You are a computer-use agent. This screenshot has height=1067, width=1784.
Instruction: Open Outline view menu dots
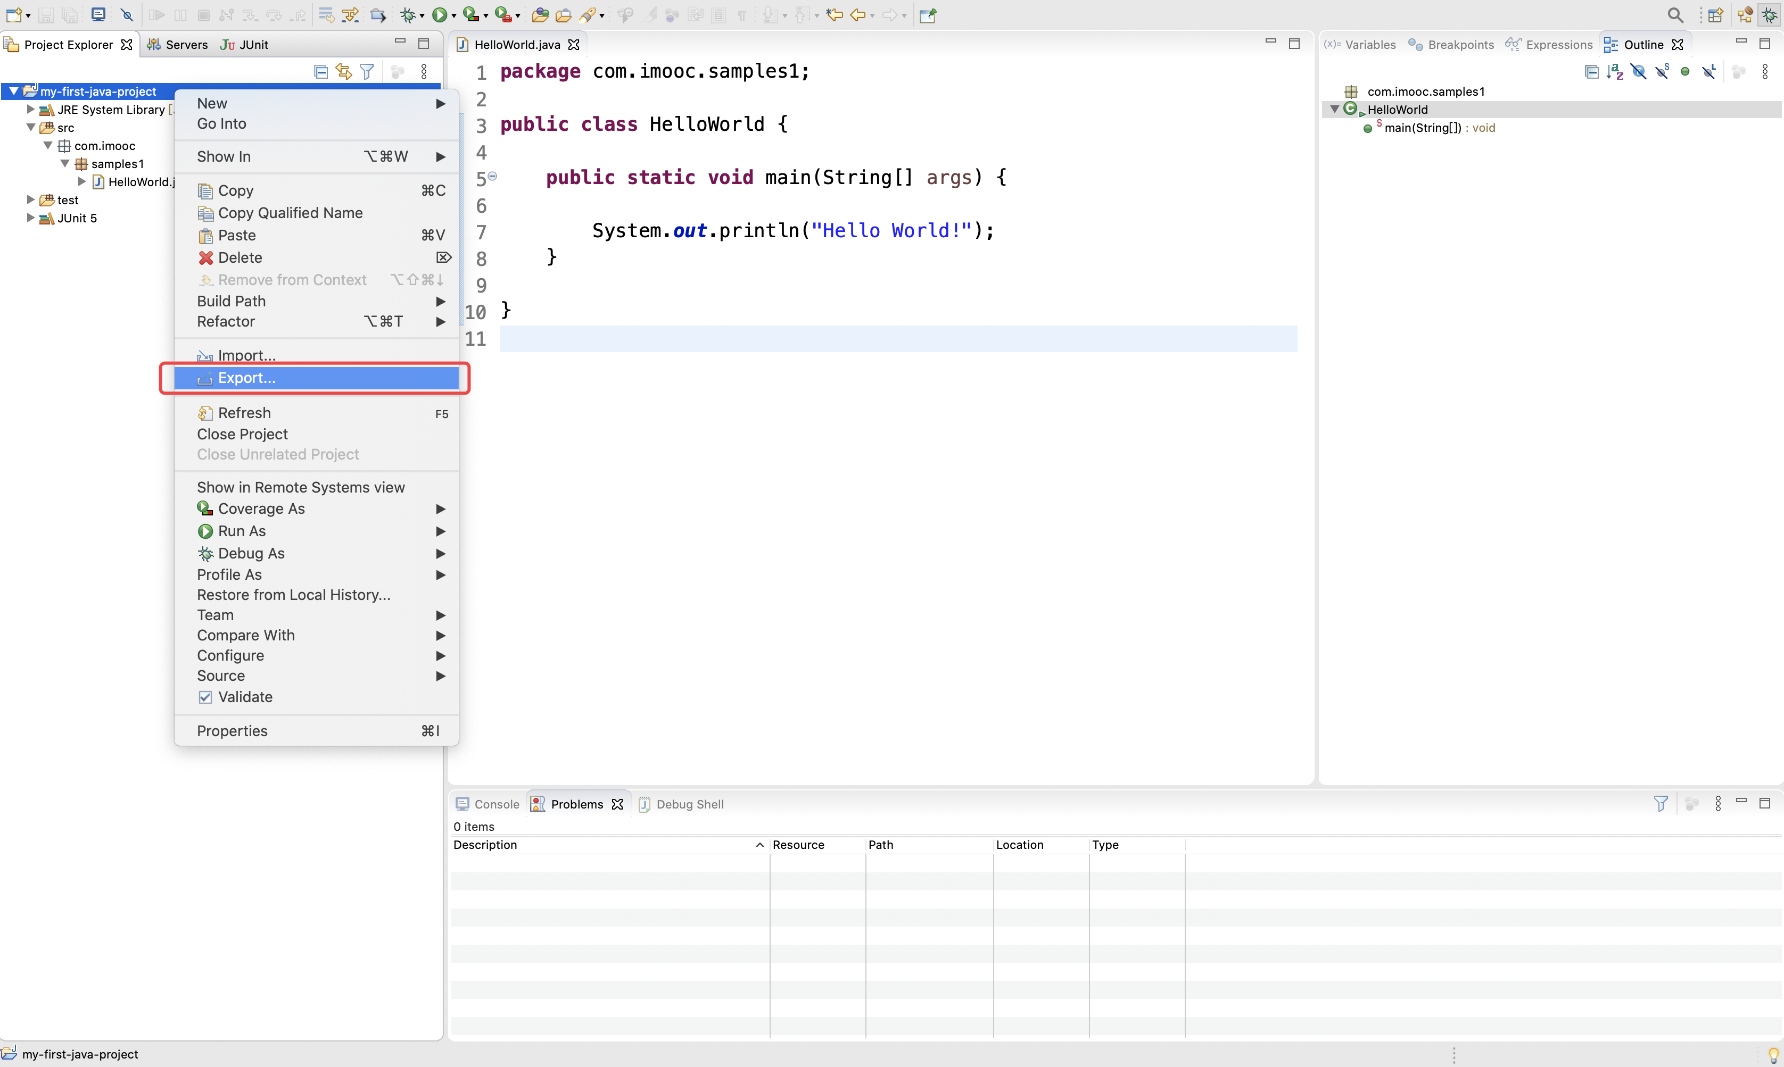pyautogui.click(x=1765, y=71)
